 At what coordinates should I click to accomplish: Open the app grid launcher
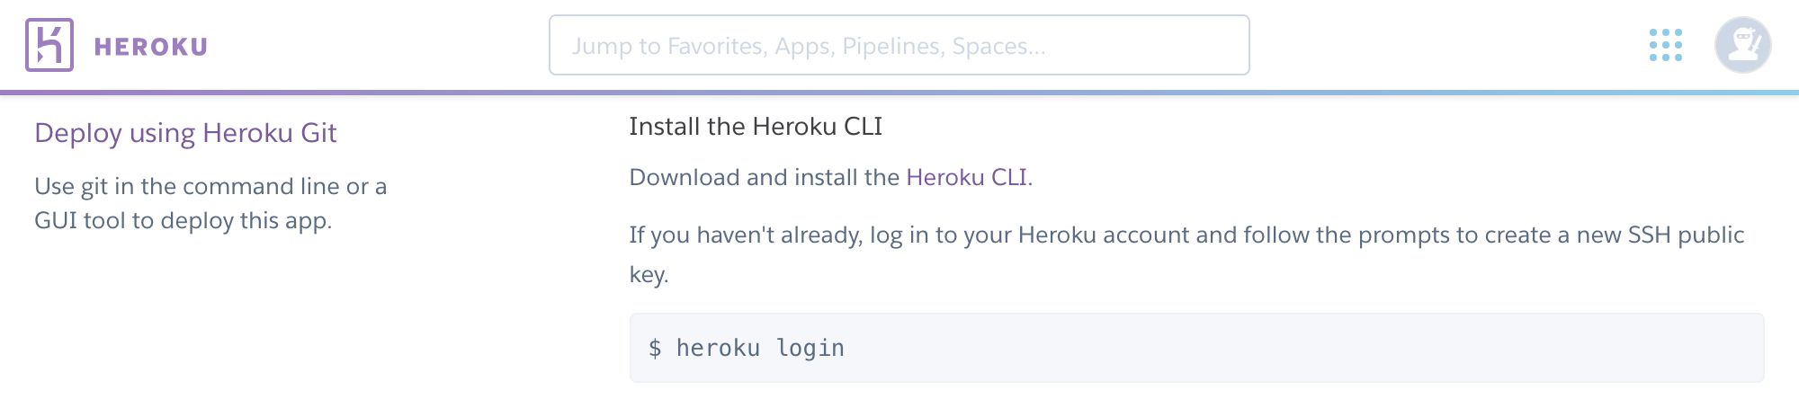(x=1665, y=45)
